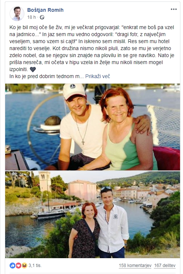Click the dark heart emoji in the post text

pos(33,70)
